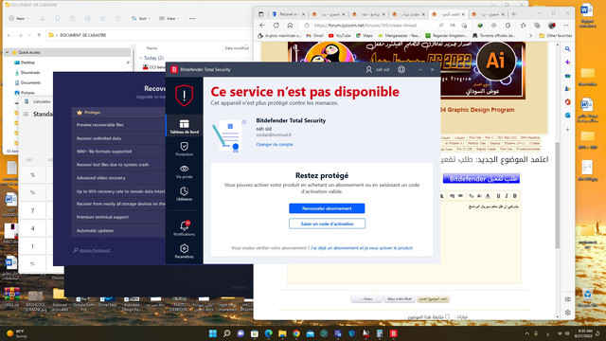Viewport: 606px width, 341px height.
Task: Click forum editor Bold button
Action: click(515, 196)
